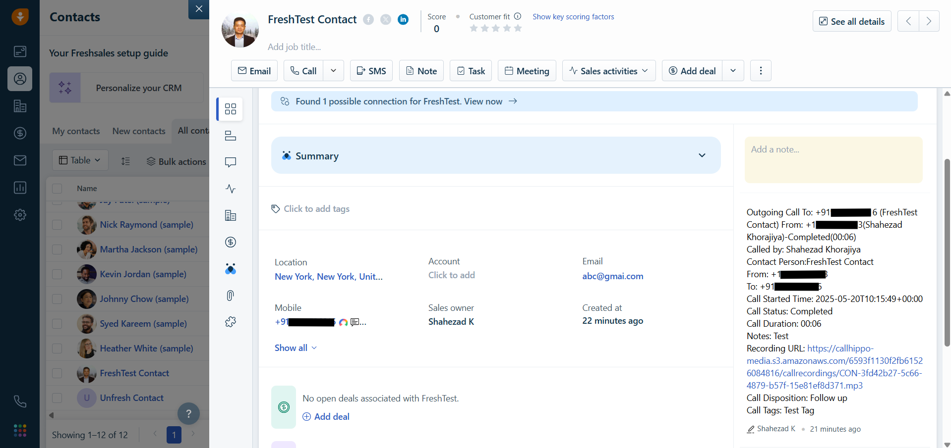951x448 pixels.
Task: Open Admin Settings gear in left navigation
Action: 20,215
